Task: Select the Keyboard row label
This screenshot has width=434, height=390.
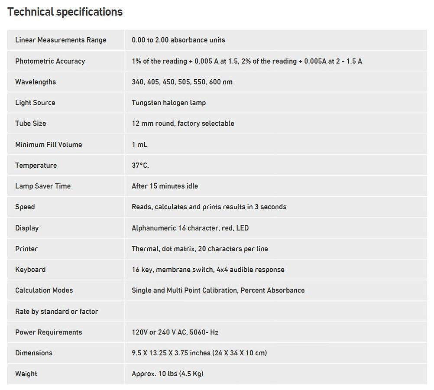Action: [x=30, y=270]
